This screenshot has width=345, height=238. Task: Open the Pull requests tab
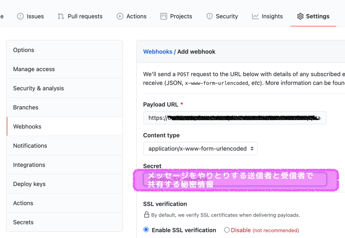point(80,16)
